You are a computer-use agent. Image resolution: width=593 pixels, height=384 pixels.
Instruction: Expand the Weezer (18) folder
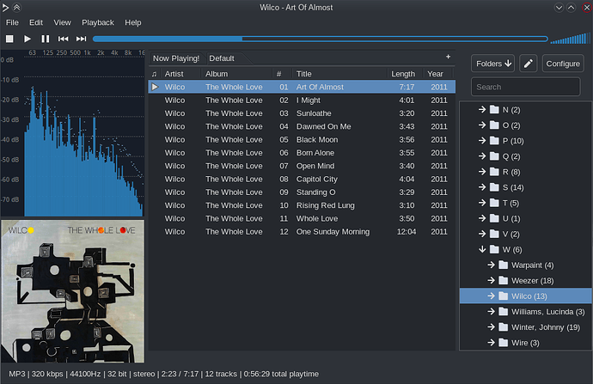[x=492, y=280]
